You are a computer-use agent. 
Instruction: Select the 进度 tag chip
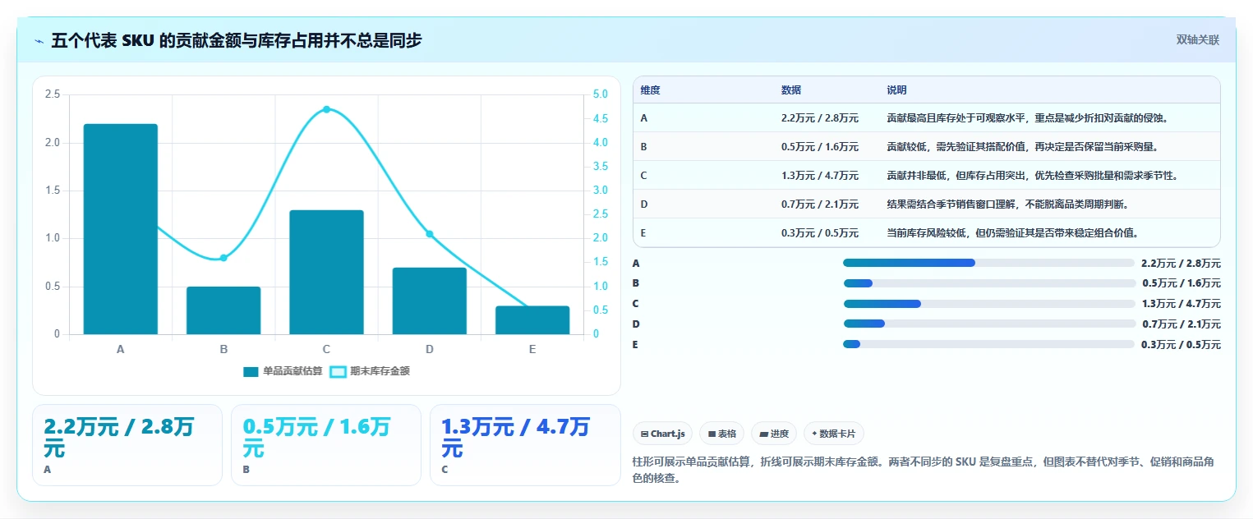pos(774,434)
